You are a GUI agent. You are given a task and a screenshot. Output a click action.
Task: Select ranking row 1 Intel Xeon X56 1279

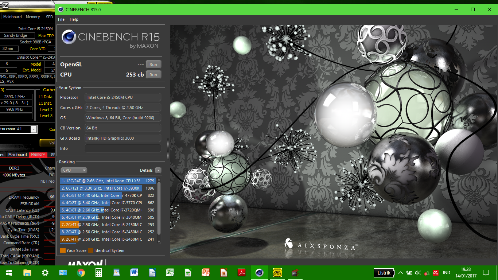pos(108,181)
